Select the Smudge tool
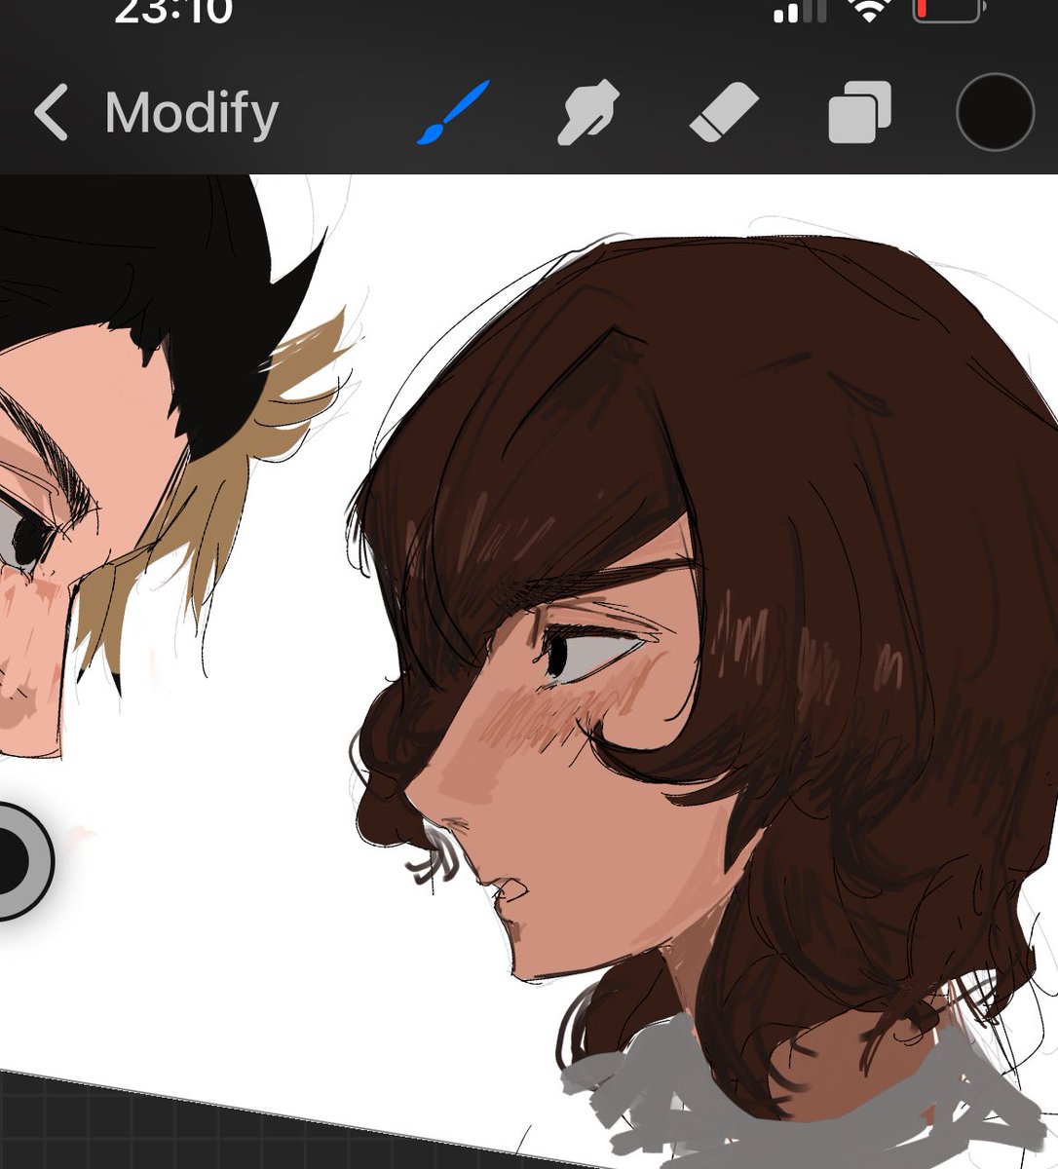 pyautogui.click(x=587, y=112)
